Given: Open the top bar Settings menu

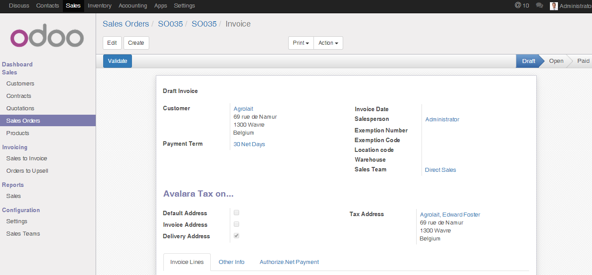Looking at the screenshot, I should click(184, 6).
